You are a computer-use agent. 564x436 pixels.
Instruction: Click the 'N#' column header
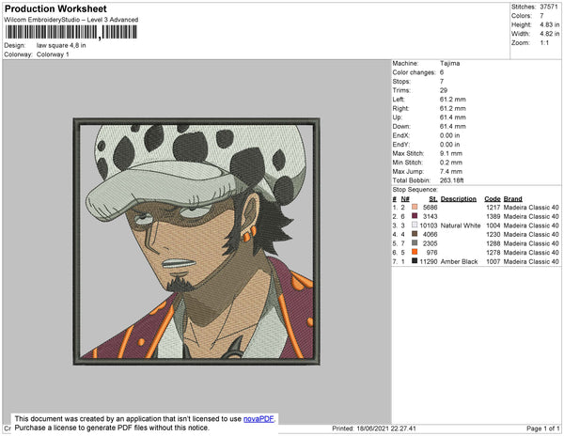pyautogui.click(x=405, y=199)
